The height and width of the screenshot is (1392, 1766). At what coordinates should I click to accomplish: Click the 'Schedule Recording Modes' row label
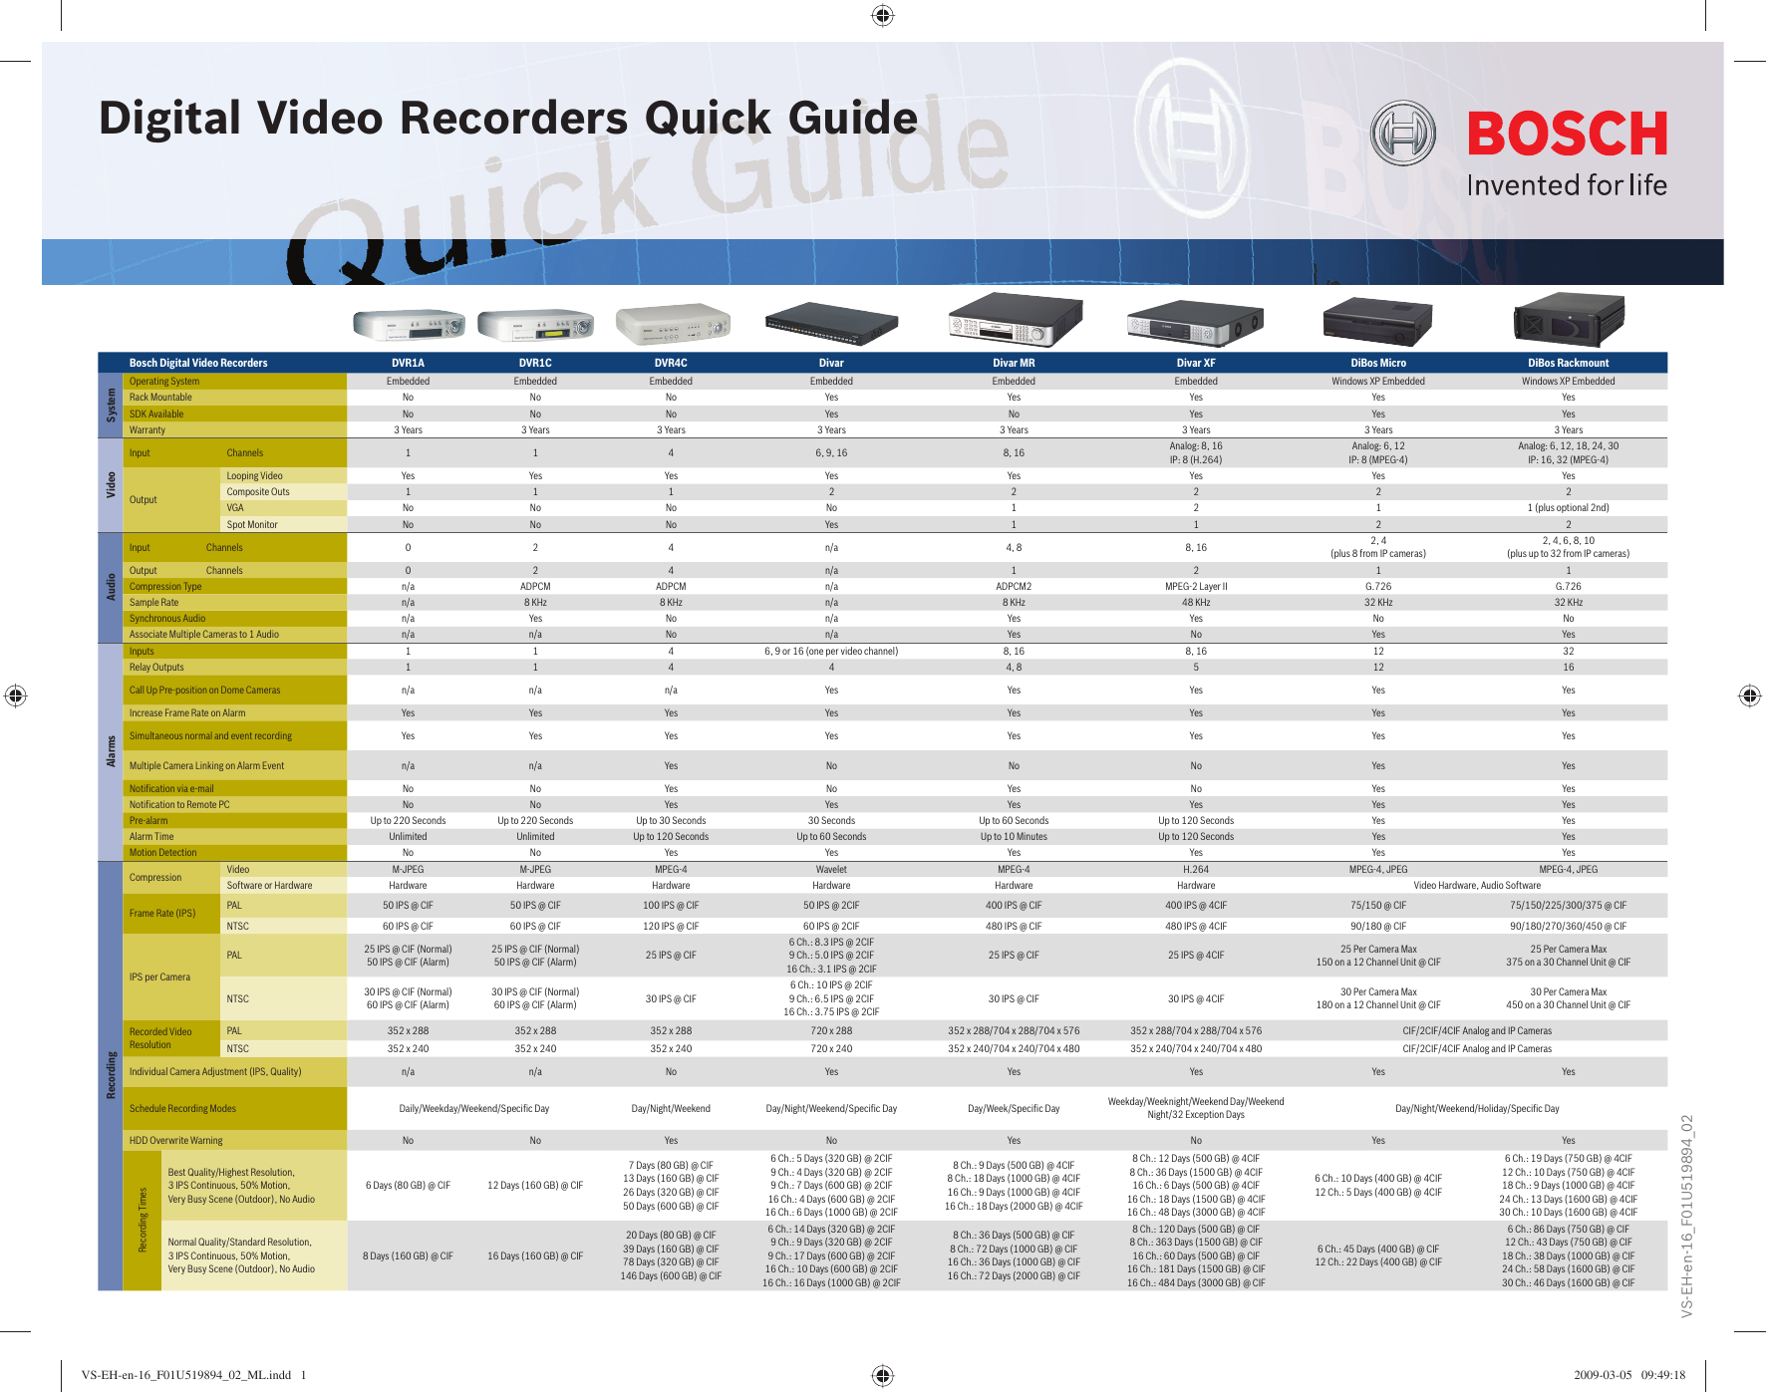coord(182,1109)
